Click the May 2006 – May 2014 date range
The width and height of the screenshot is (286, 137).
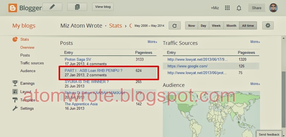click(x=149, y=26)
